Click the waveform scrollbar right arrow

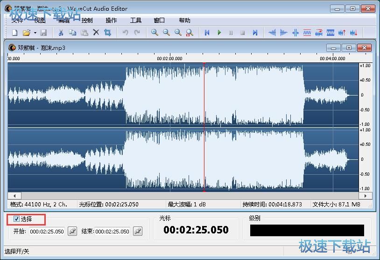point(367,196)
